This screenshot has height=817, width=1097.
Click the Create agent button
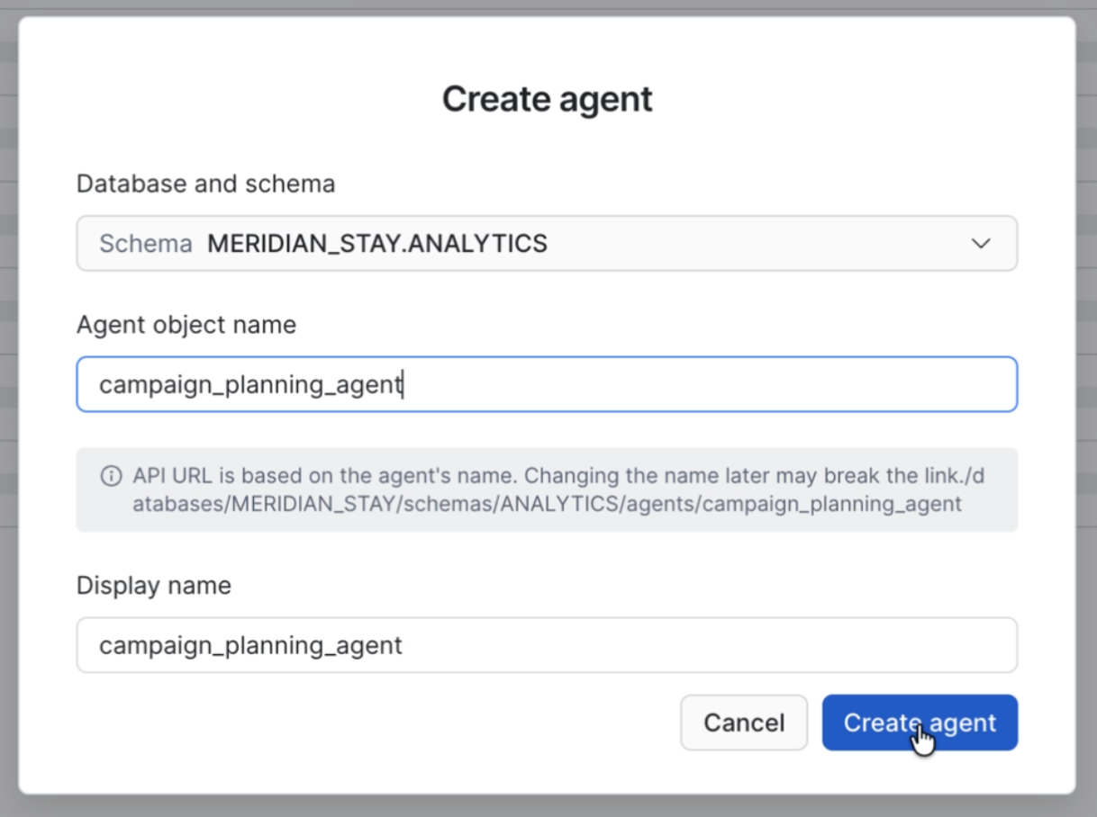[x=920, y=723]
